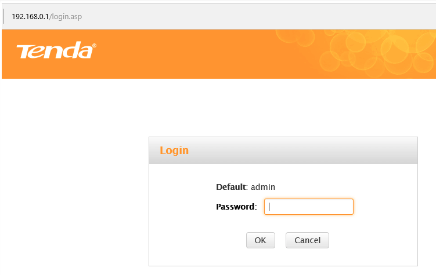436x275 pixels.
Task: Confirm login with the OK button
Action: [x=261, y=240]
